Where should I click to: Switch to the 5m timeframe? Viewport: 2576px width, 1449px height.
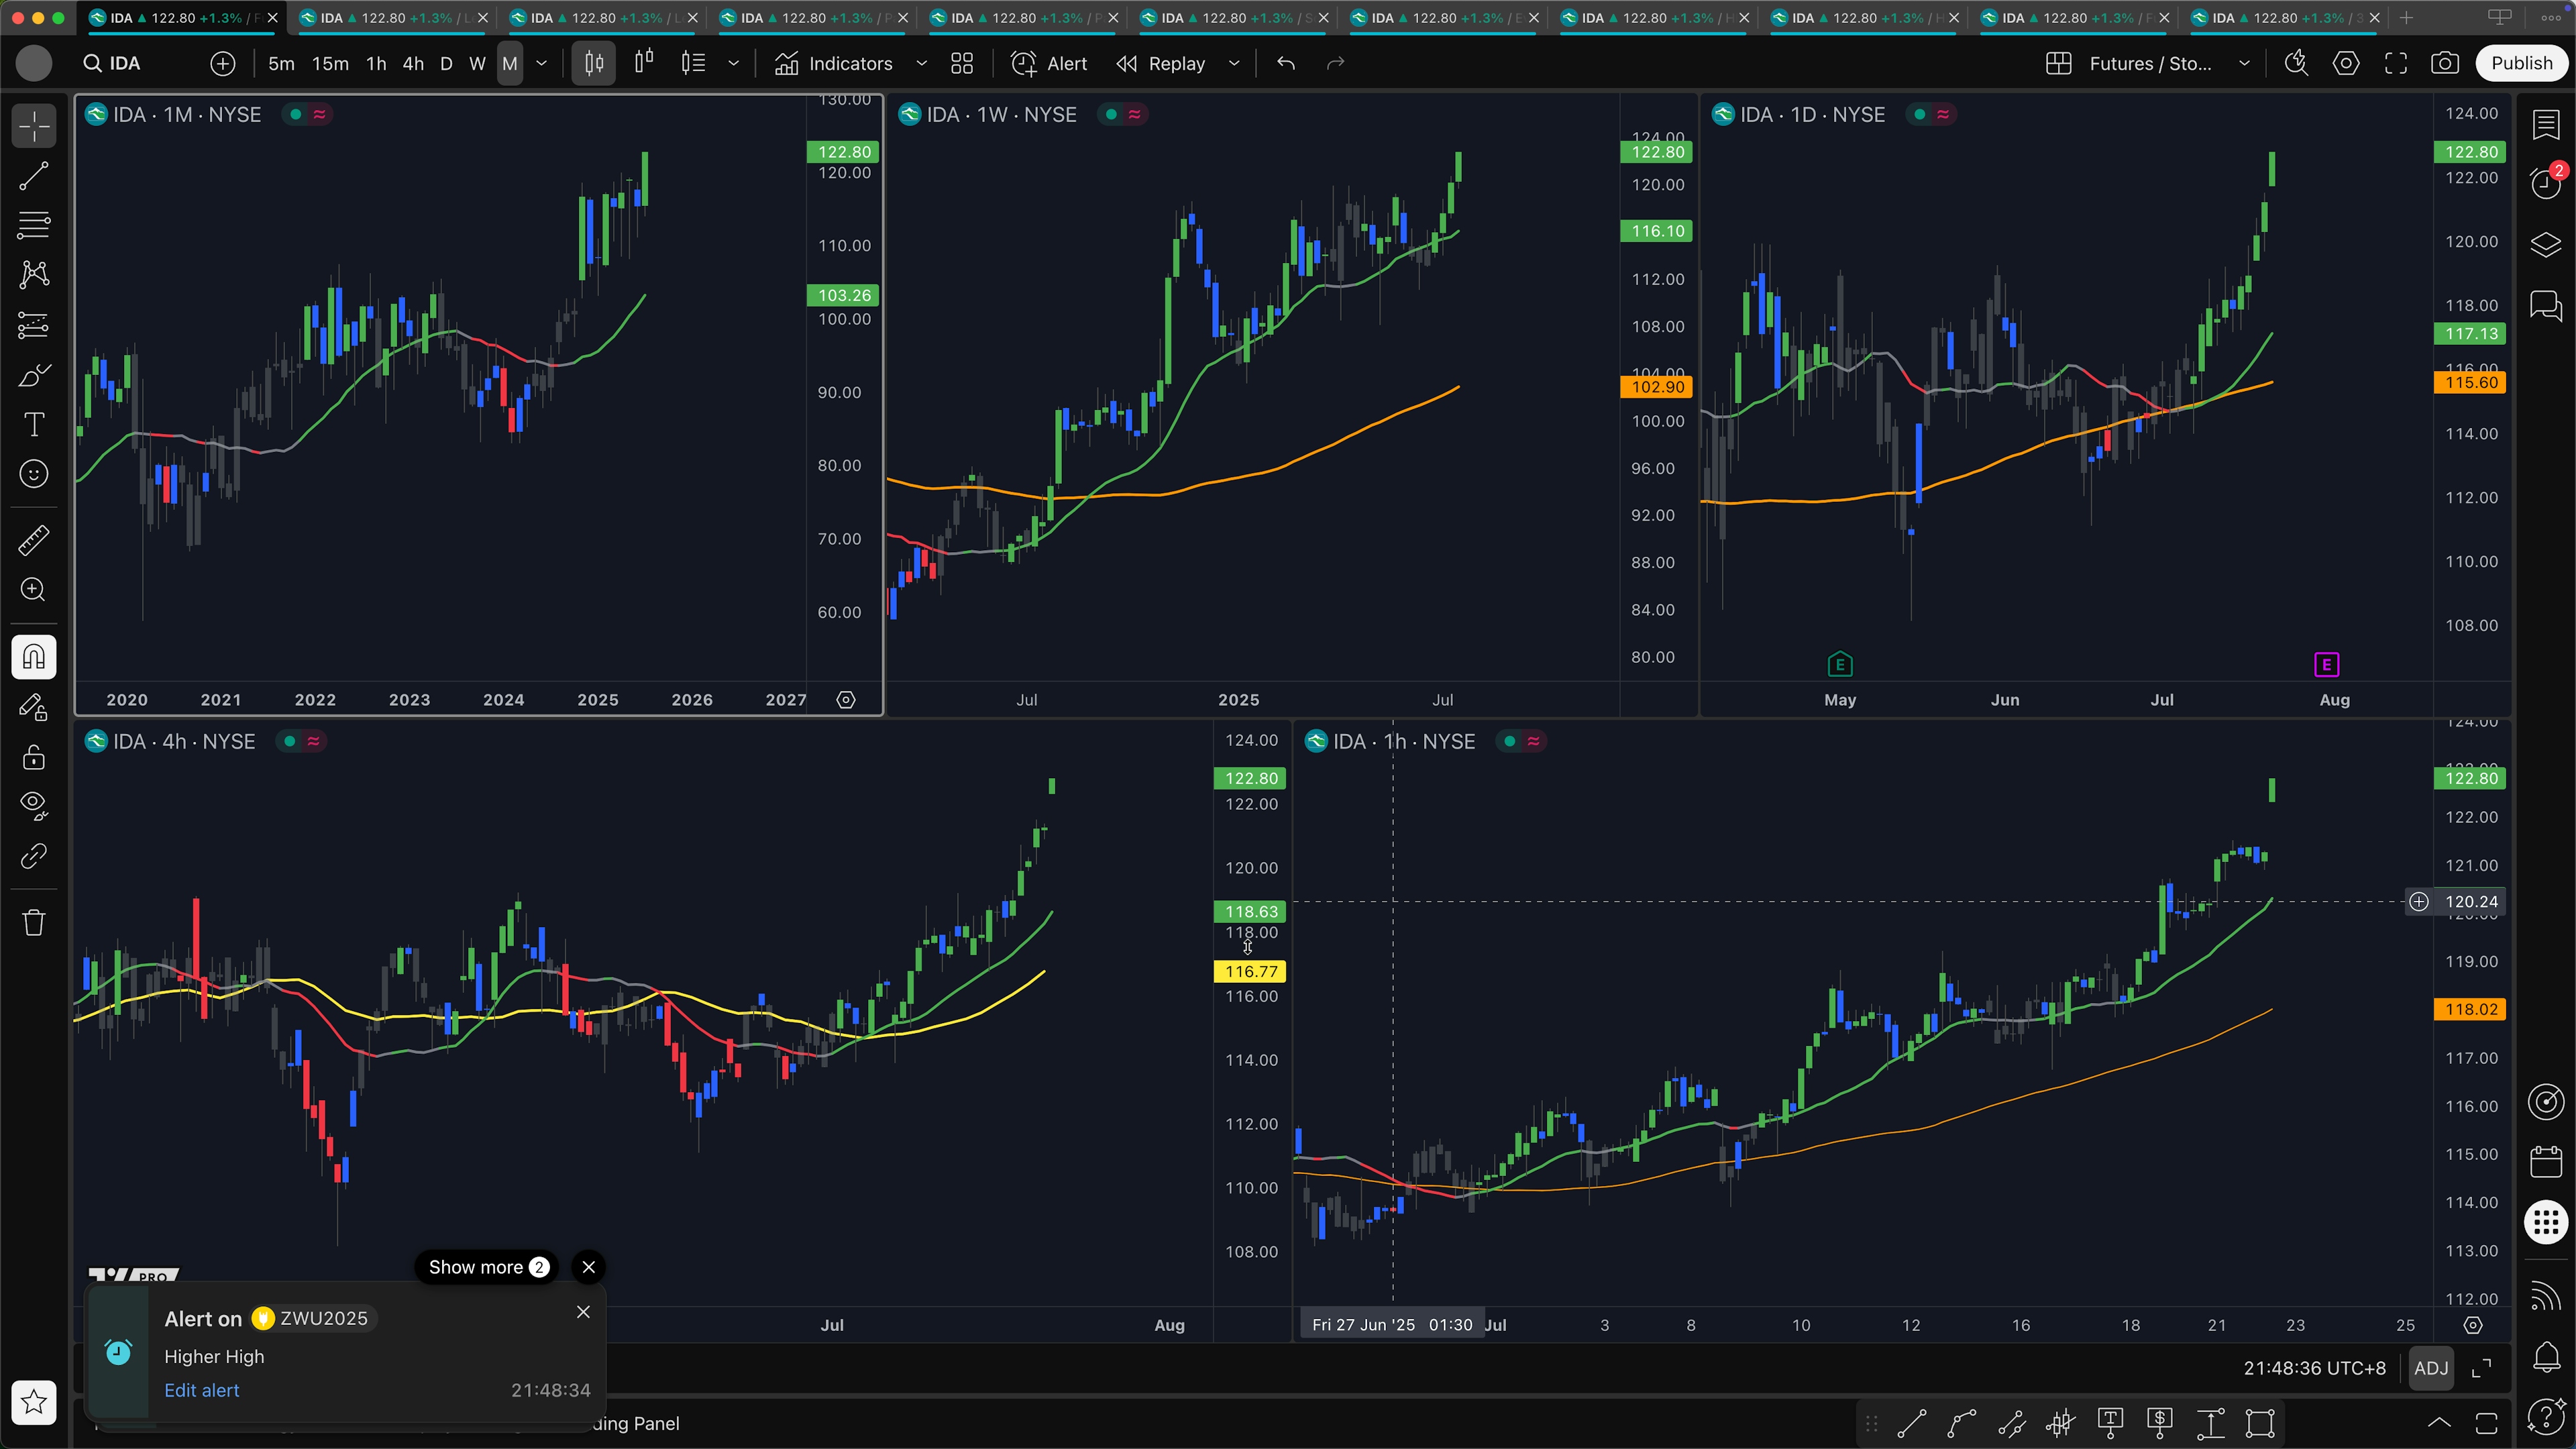click(x=281, y=63)
